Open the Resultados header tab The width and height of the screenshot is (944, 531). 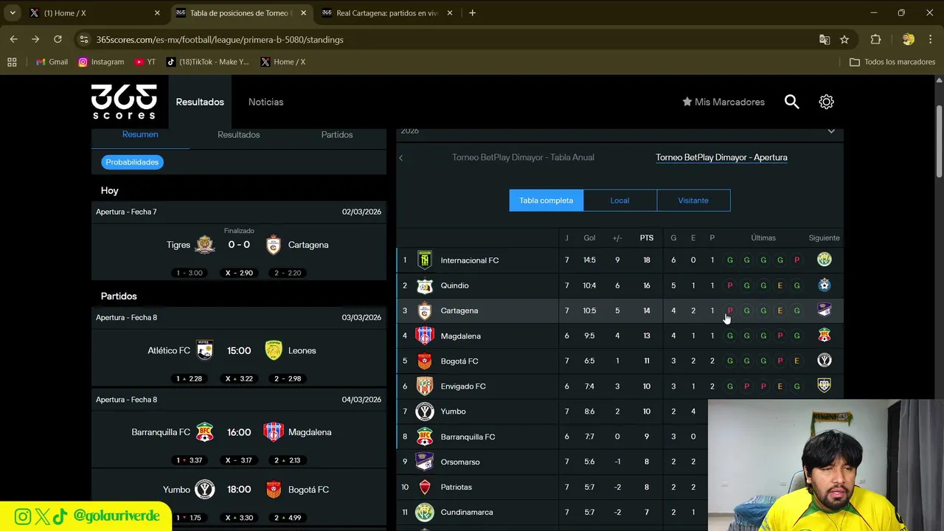pos(200,102)
